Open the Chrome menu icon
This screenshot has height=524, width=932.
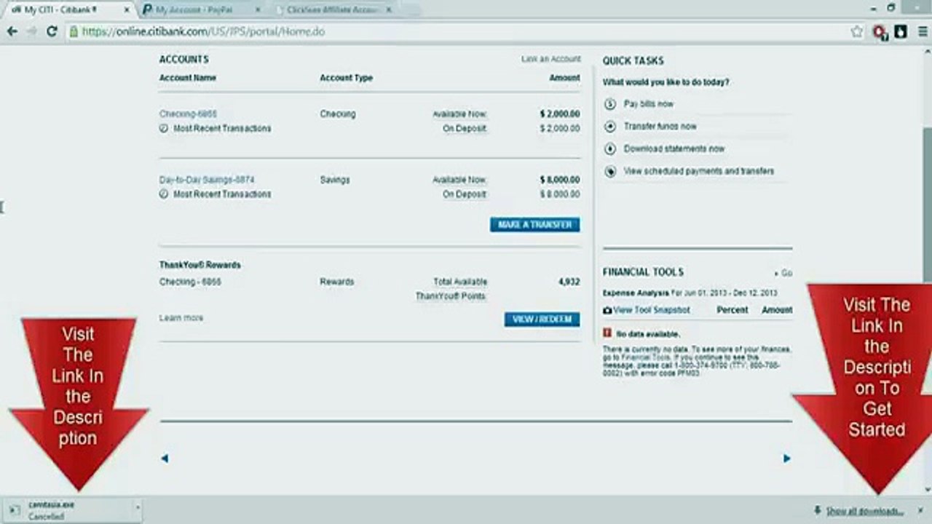[922, 32]
